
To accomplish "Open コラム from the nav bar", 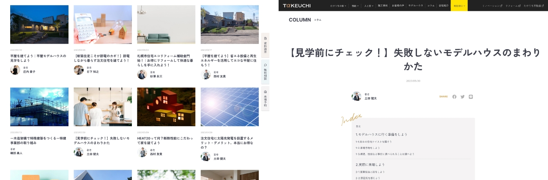I will 431,6.
